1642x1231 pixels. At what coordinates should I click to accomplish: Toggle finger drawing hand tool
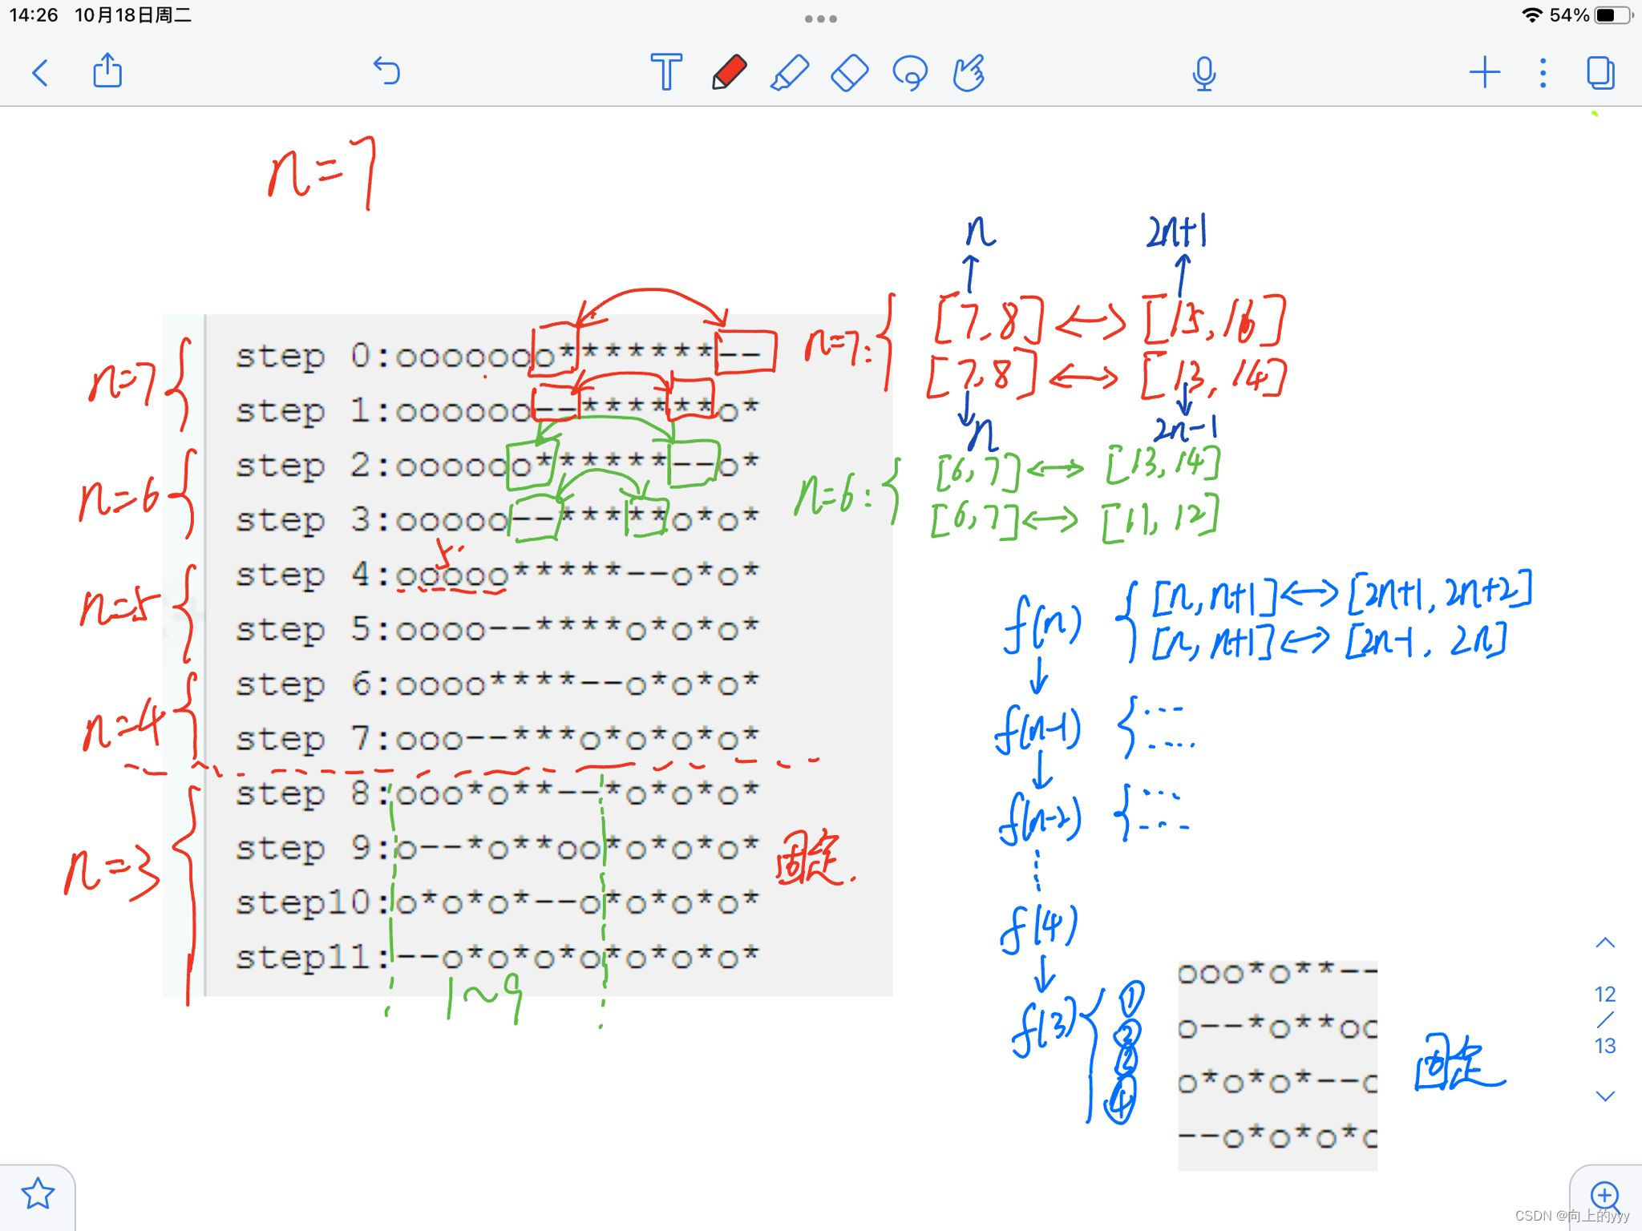[x=969, y=72]
